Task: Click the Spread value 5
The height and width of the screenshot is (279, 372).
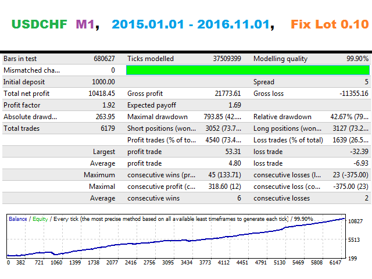Action: (x=367, y=82)
